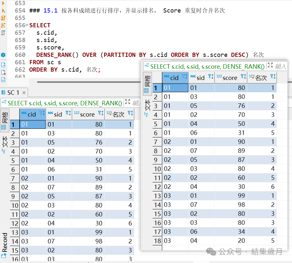Switch to 文本 text view in right popup
Screen dimensions: 292x263
(147, 108)
